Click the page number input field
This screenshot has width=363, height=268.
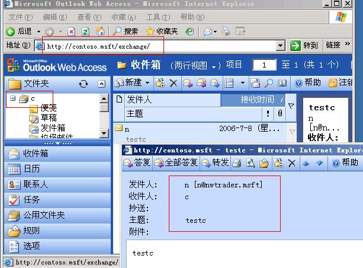(265, 65)
